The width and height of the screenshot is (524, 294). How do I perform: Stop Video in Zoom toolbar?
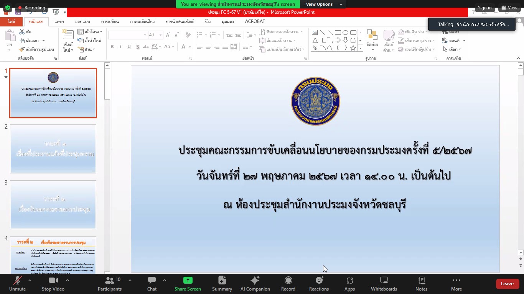[53, 284]
